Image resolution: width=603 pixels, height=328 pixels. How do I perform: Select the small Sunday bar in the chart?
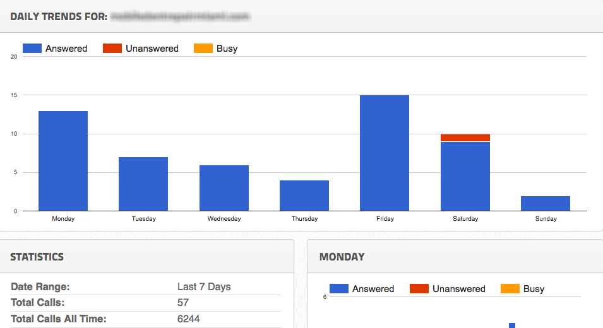pos(546,203)
